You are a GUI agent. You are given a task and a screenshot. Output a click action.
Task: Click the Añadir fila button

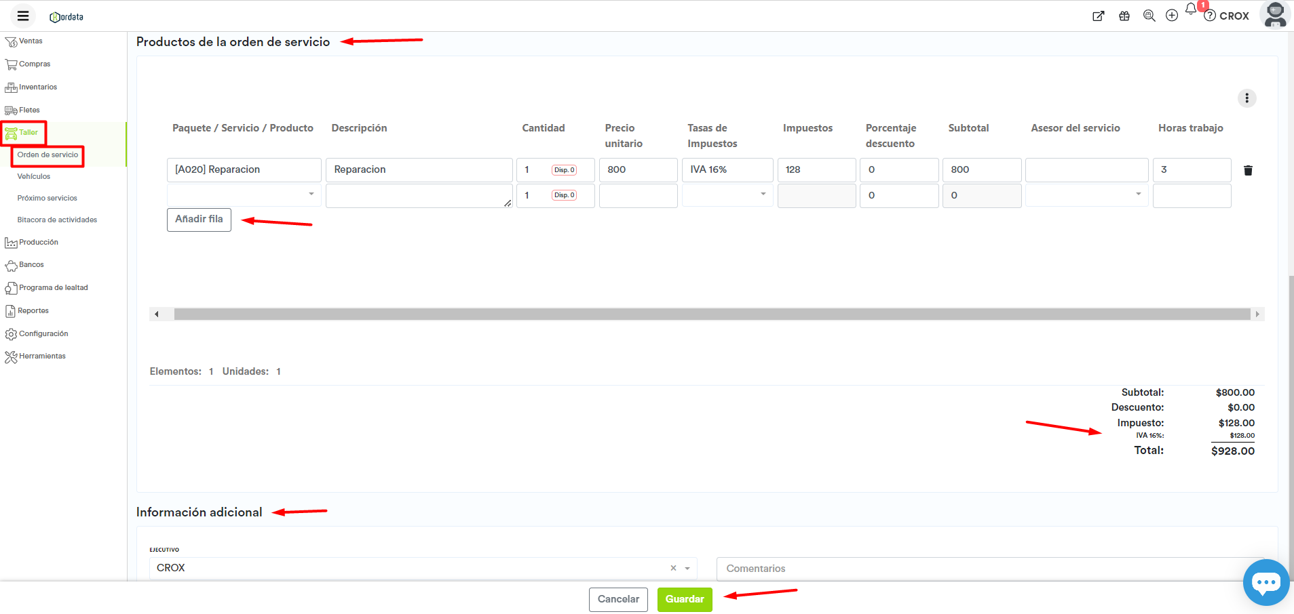199,220
